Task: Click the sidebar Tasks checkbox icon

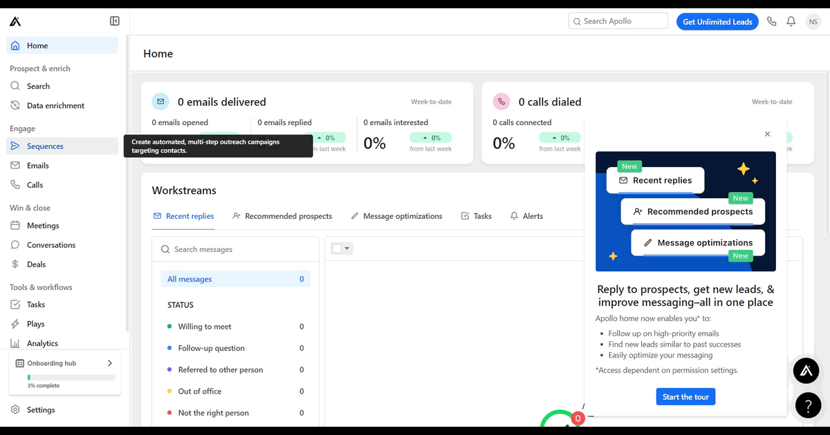Action: 15,304
